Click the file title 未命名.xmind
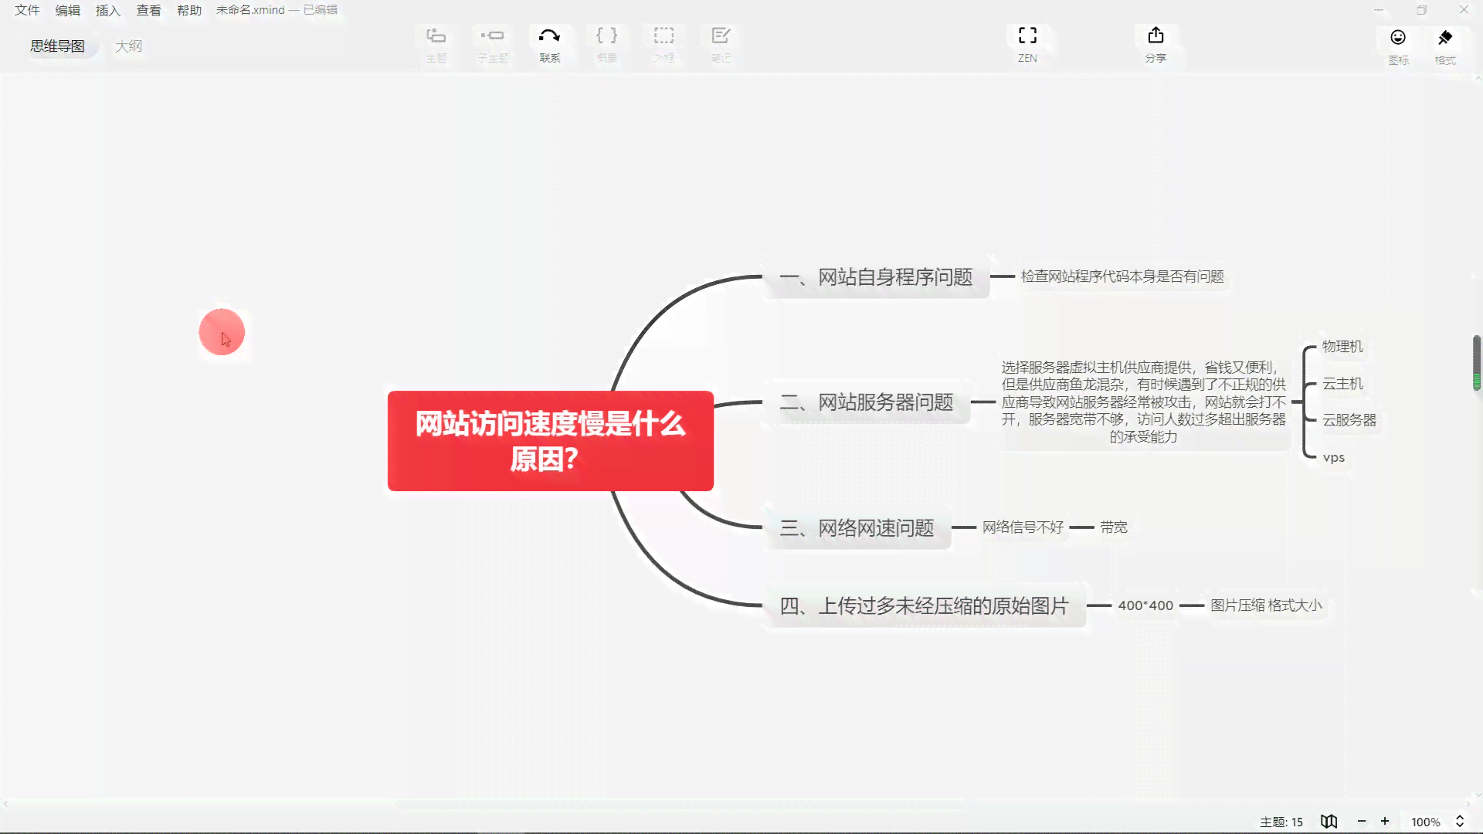Screen dimensions: 1483x834 250,10
